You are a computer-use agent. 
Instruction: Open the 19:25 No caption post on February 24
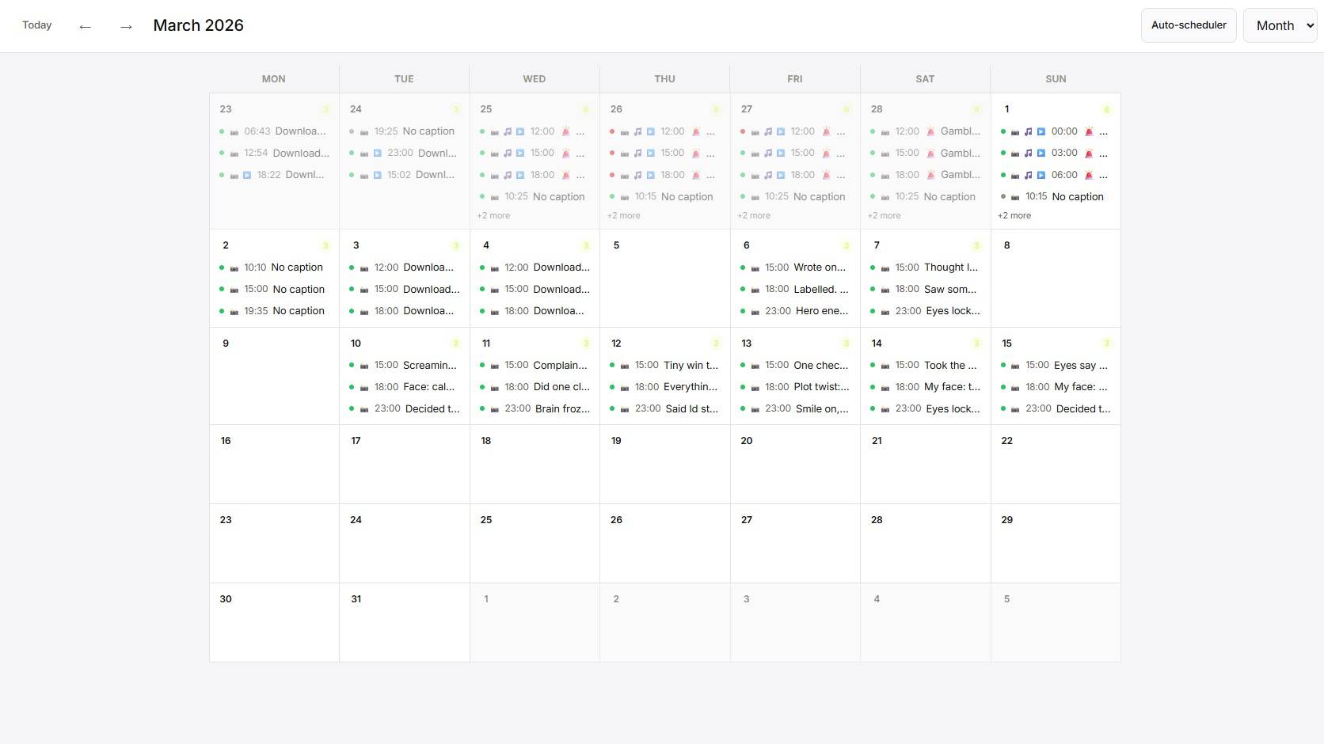coord(404,131)
